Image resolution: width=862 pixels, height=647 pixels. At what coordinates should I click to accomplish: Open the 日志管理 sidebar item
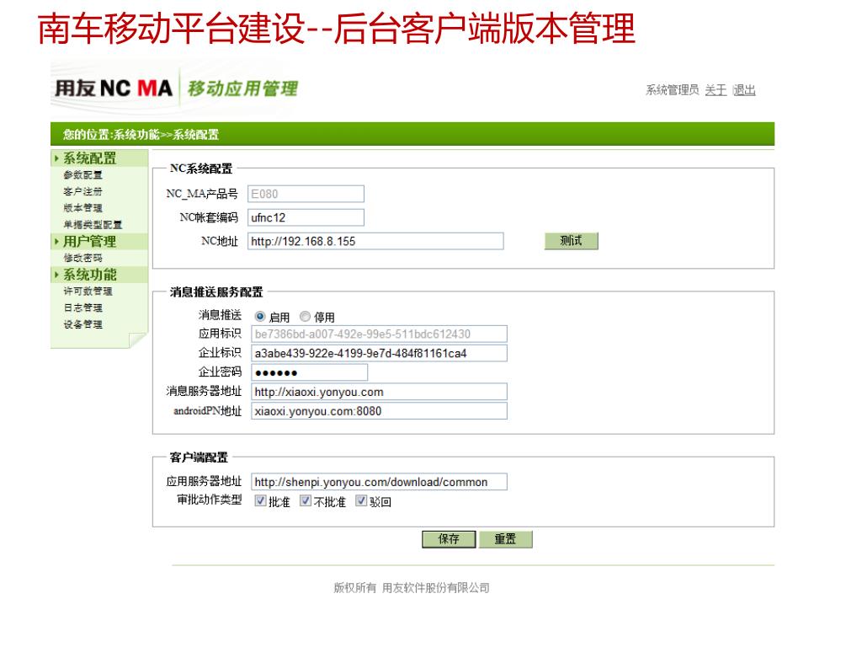[x=83, y=307]
